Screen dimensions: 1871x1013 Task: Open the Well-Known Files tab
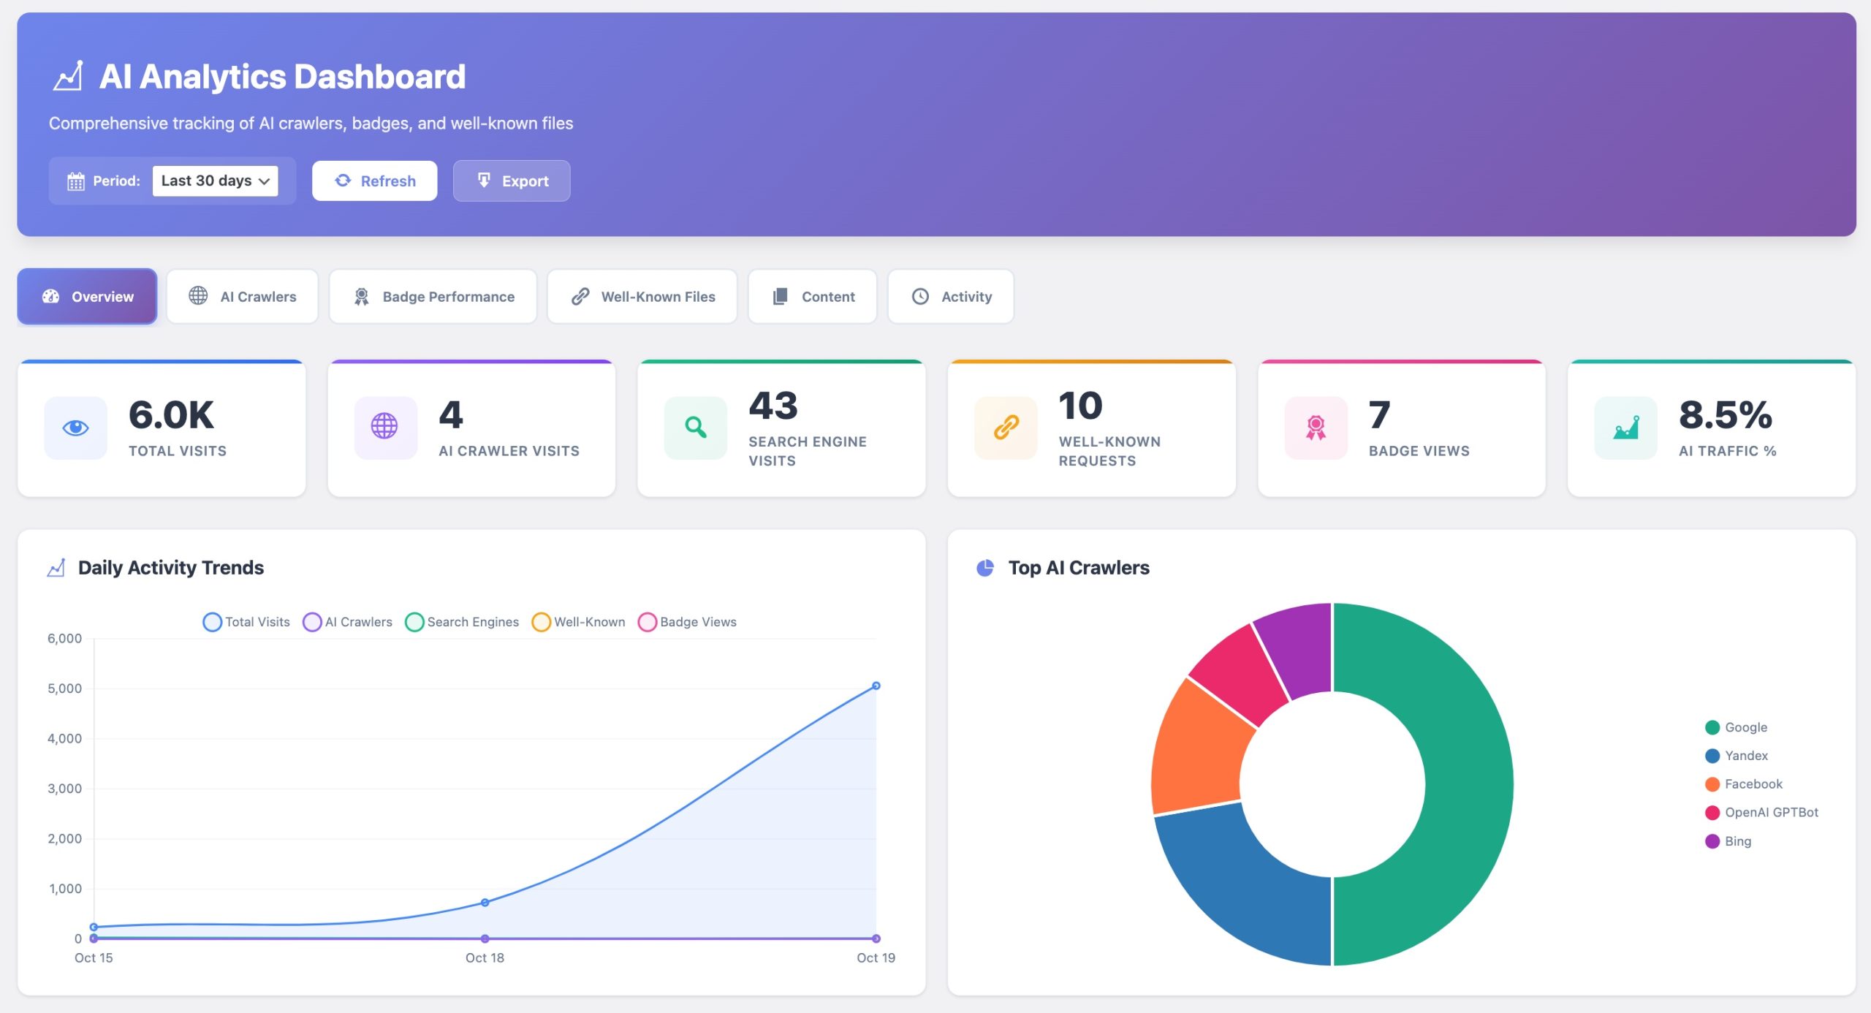[x=642, y=297]
